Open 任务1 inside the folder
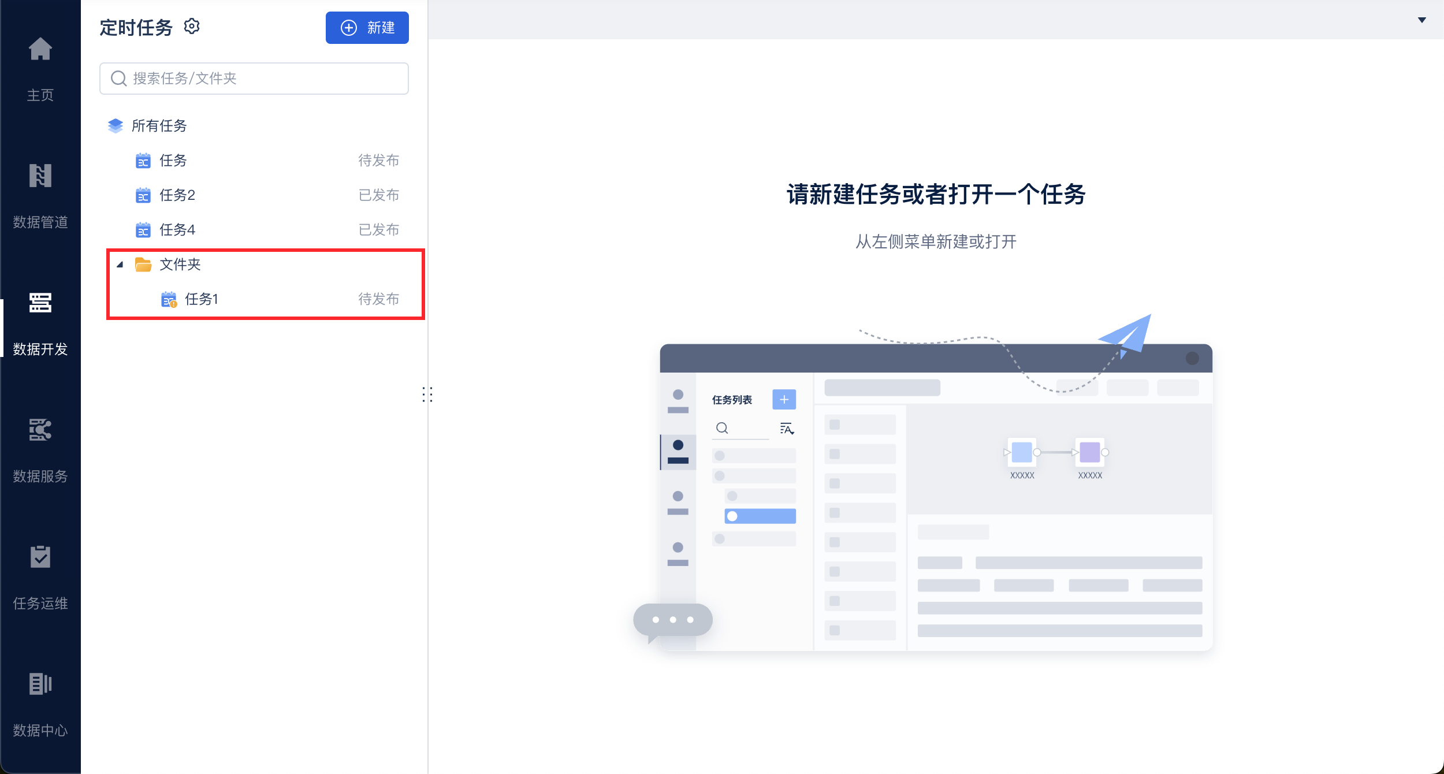This screenshot has height=774, width=1444. click(x=202, y=299)
